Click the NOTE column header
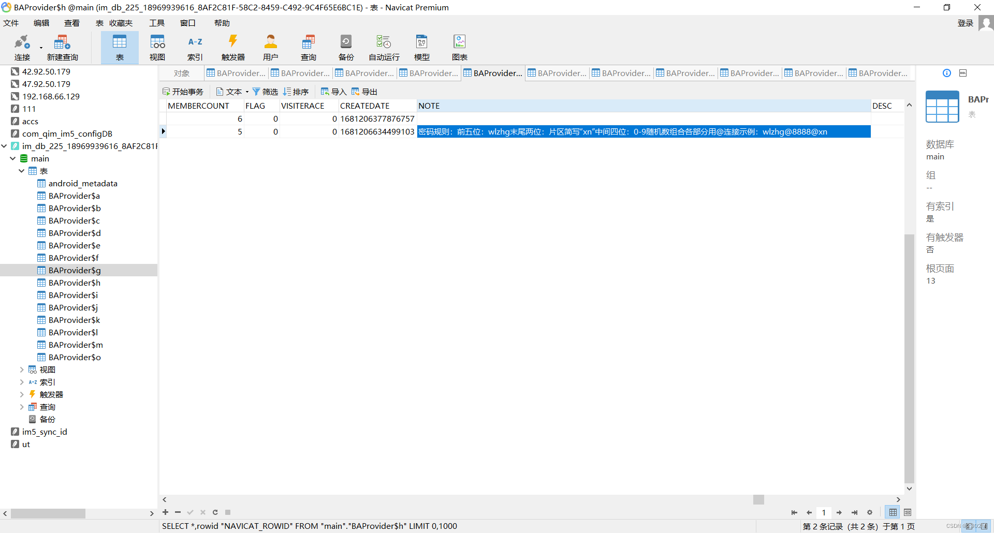This screenshot has width=994, height=533. (x=644, y=106)
